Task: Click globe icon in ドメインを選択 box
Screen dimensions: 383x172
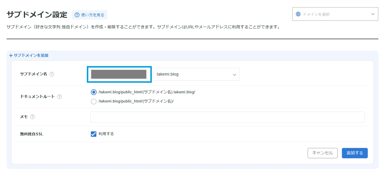Action: tap(298, 14)
